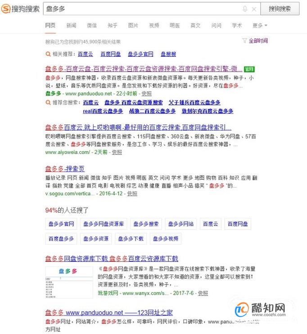The height and width of the screenshot is (334, 307).
Task: Open 快照 for the v.sogou.com result
Action: (132, 194)
